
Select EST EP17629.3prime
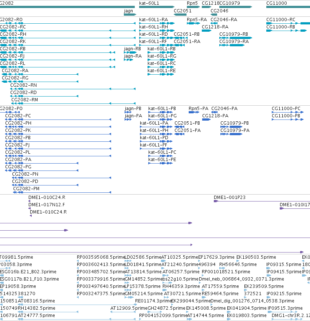coord(216,257)
